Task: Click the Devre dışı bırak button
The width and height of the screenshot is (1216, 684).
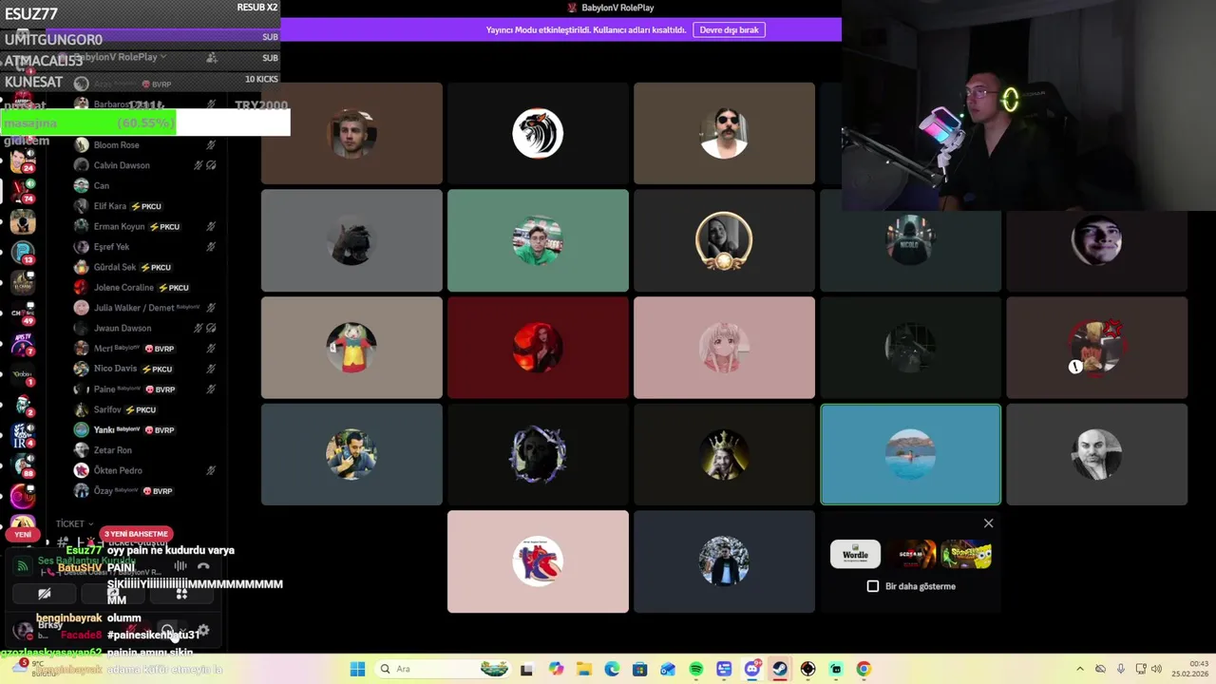Action: click(729, 29)
